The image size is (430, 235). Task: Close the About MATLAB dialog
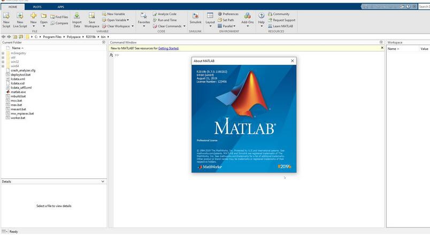point(293,60)
